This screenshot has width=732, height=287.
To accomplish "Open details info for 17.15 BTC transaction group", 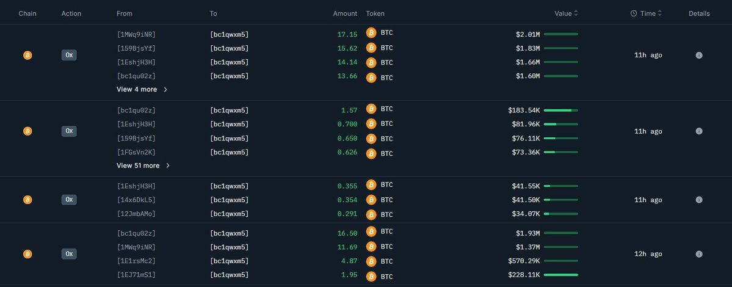I will tap(699, 55).
